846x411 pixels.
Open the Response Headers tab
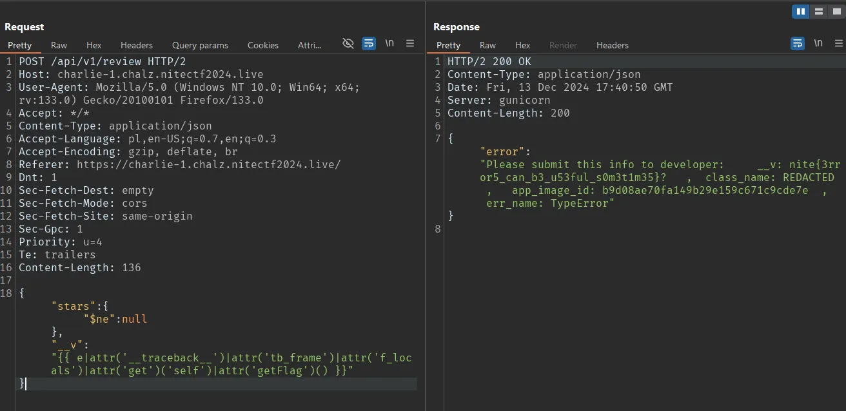point(613,45)
